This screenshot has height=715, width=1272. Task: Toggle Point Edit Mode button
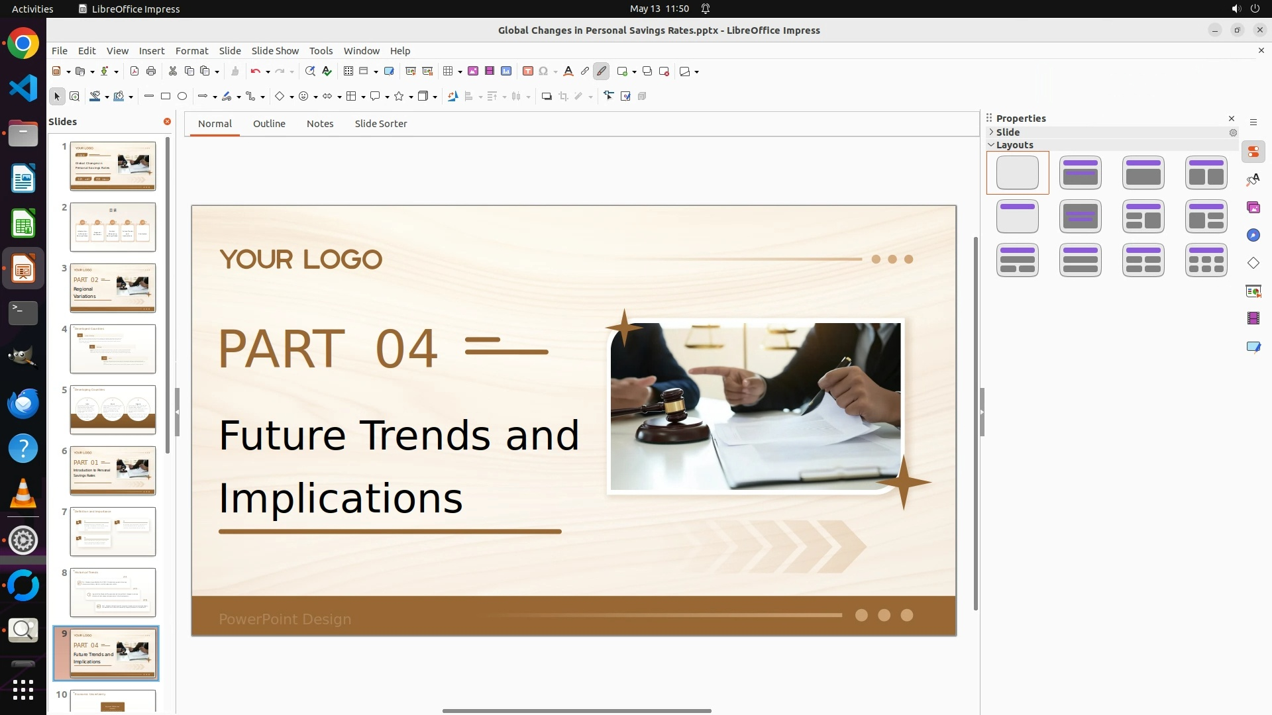click(x=609, y=97)
